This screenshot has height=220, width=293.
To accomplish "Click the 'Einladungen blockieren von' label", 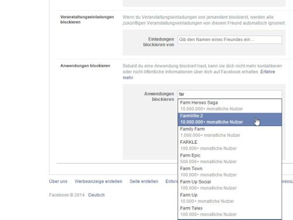I will click(159, 42).
